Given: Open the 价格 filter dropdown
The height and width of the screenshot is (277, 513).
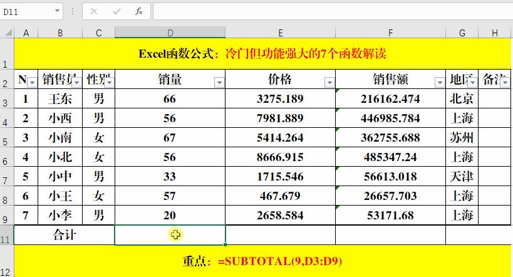Looking at the screenshot, I should coord(329,83).
